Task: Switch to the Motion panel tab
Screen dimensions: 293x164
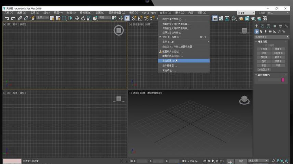Action: (275, 26)
